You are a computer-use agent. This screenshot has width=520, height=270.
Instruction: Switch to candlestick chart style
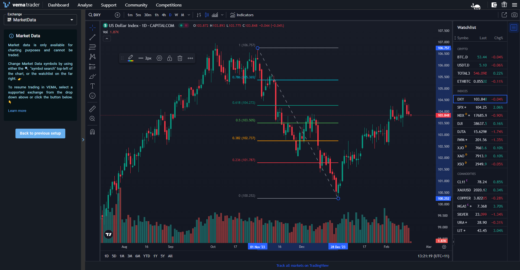pos(207,15)
